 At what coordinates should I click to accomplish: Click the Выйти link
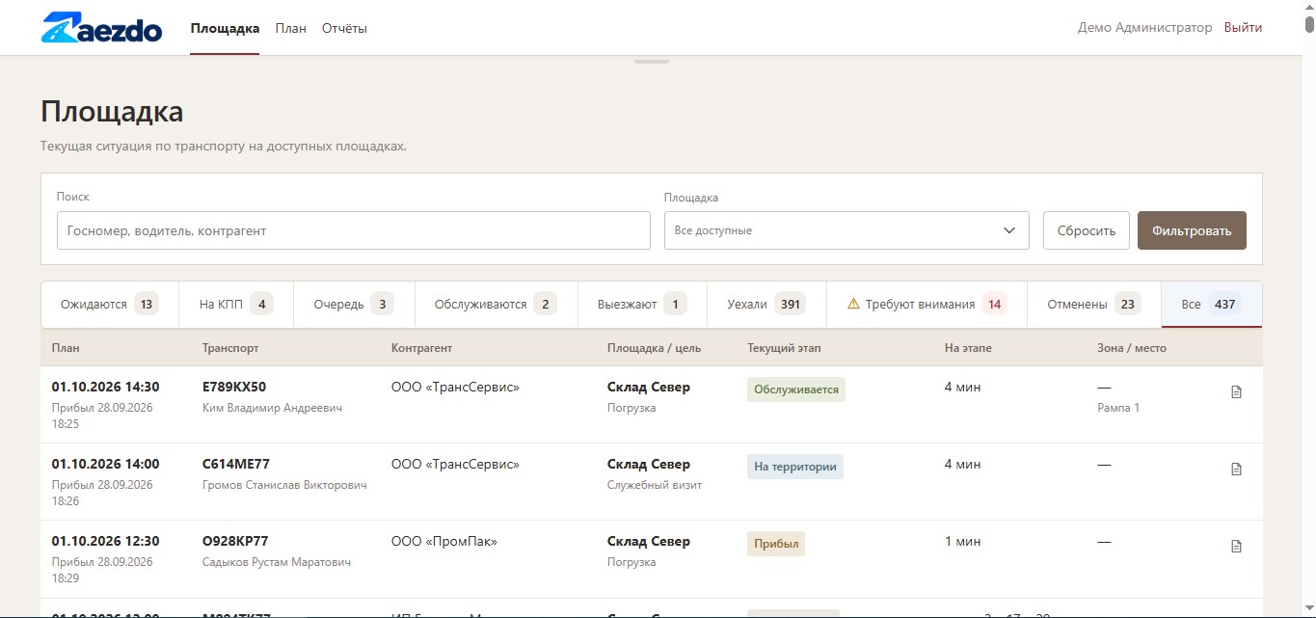(1243, 28)
